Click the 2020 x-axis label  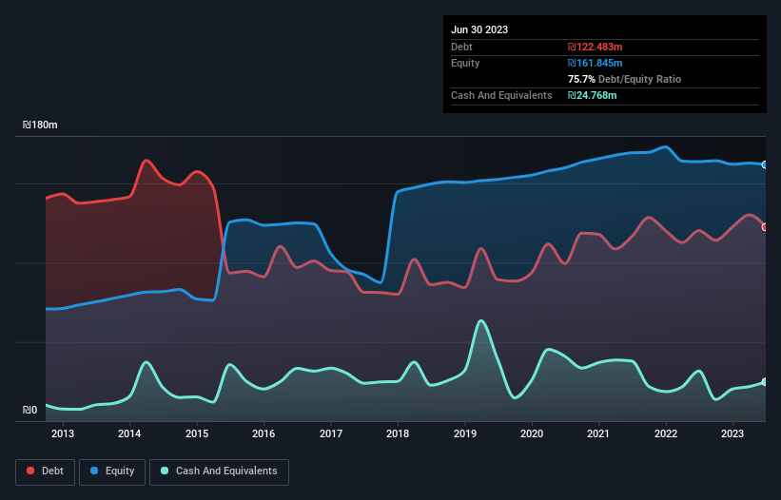point(532,433)
